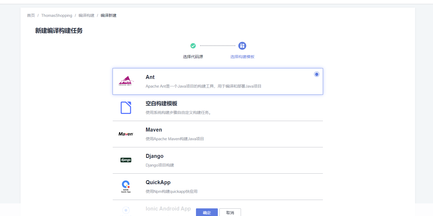The height and width of the screenshot is (216, 433).
Task: Choose the Maven template title
Action: point(154,130)
